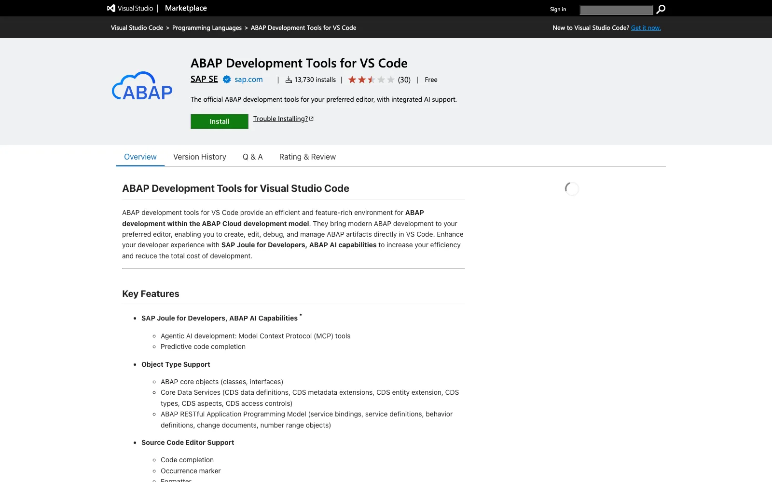Click the Object Type Support bullet
This screenshot has height=482, width=772.
pos(176,364)
